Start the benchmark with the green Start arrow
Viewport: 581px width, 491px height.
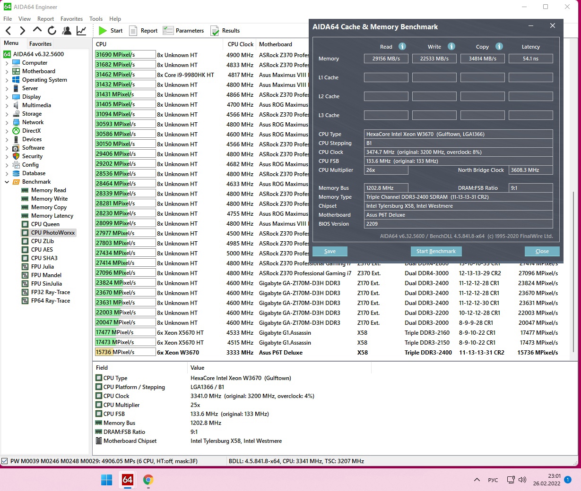point(111,31)
